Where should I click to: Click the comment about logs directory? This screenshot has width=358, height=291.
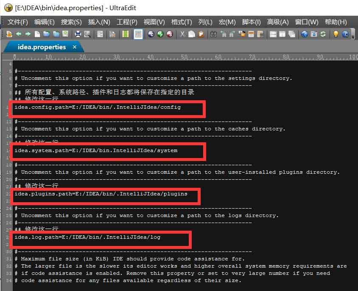coord(147,215)
